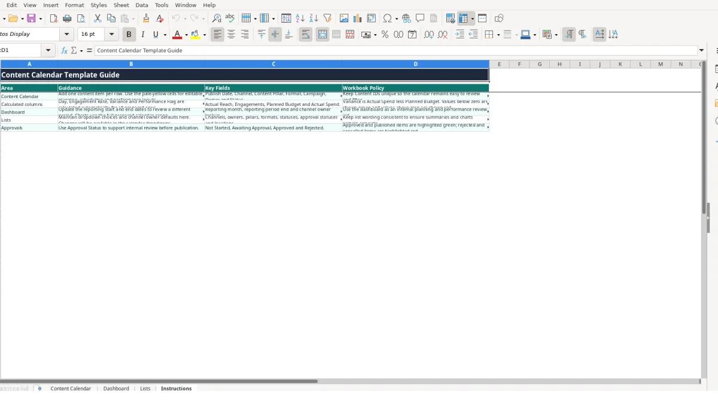
Task: Switch to the Dashboard sheet tab
Action: [116, 388]
